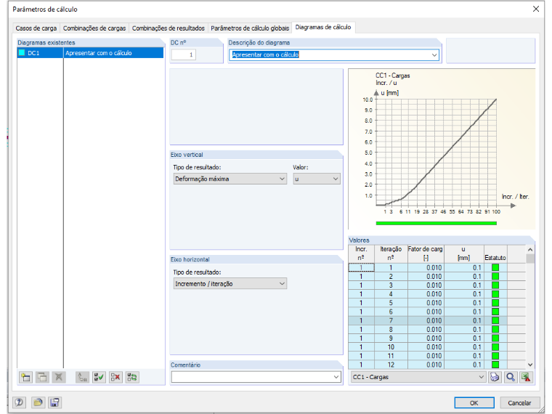The height and width of the screenshot is (414, 552).
Task: Click the green status square of iteration 9
Action: pyautogui.click(x=495, y=338)
